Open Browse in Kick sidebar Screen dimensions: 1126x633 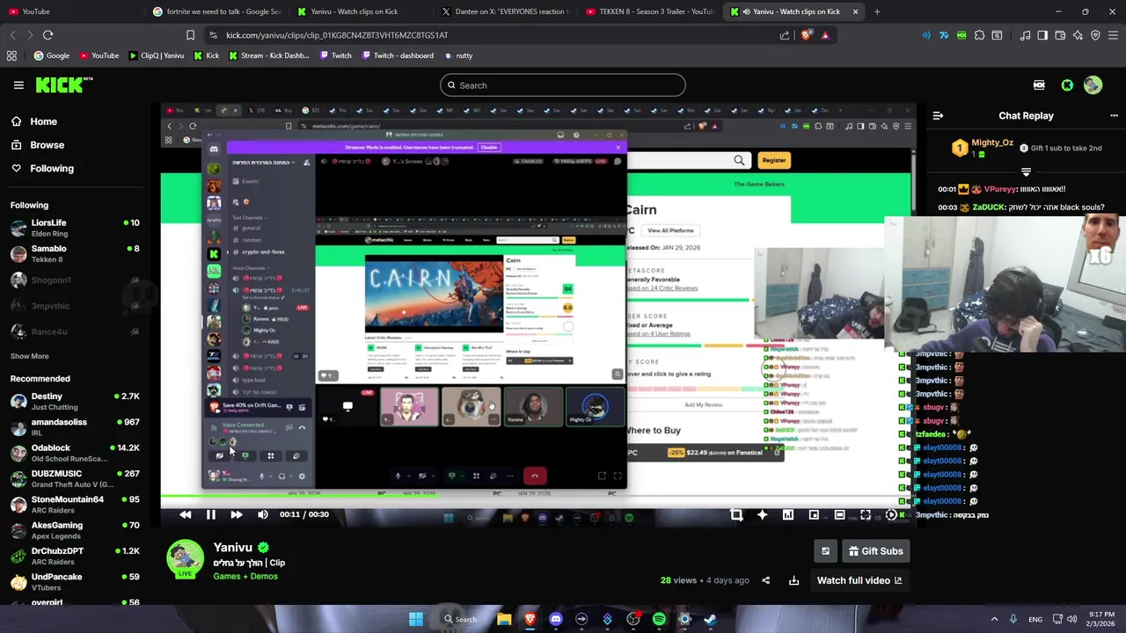(x=47, y=145)
